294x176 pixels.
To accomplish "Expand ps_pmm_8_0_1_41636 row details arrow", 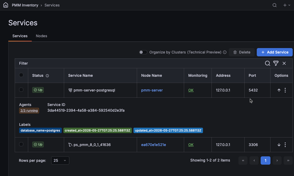I will pos(279,145).
